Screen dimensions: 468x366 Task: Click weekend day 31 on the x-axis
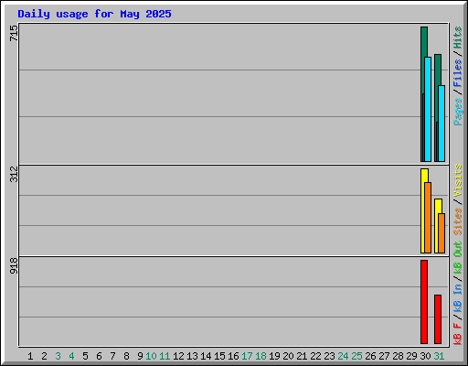click(439, 356)
